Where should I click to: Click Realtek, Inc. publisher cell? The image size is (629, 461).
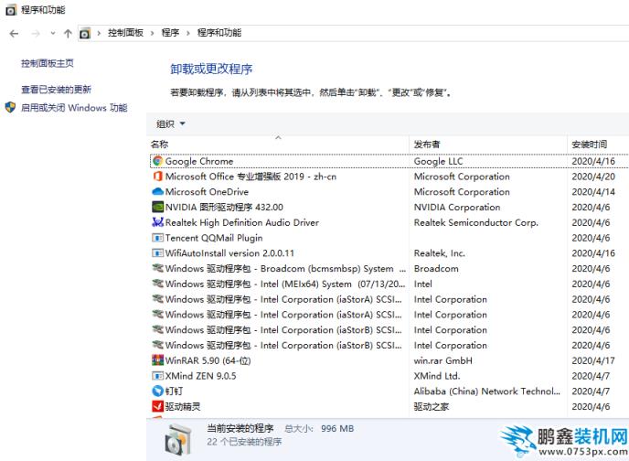coord(439,253)
